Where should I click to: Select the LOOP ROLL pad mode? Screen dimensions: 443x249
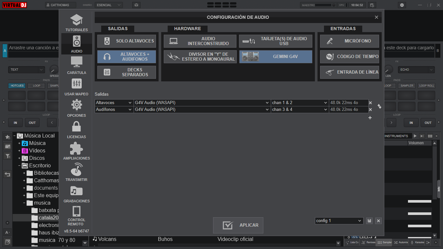tap(426, 86)
